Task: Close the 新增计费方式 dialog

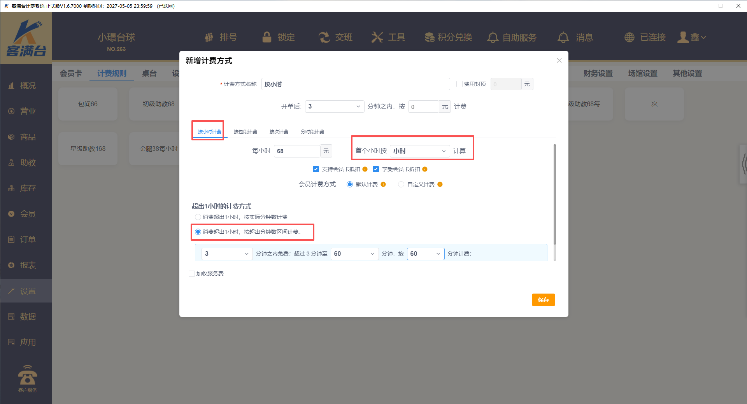Action: (559, 61)
